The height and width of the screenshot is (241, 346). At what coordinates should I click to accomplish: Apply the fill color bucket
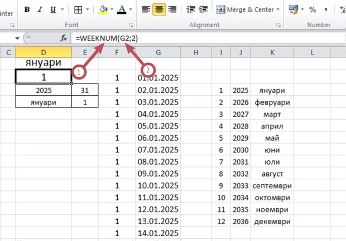tap(103, 9)
